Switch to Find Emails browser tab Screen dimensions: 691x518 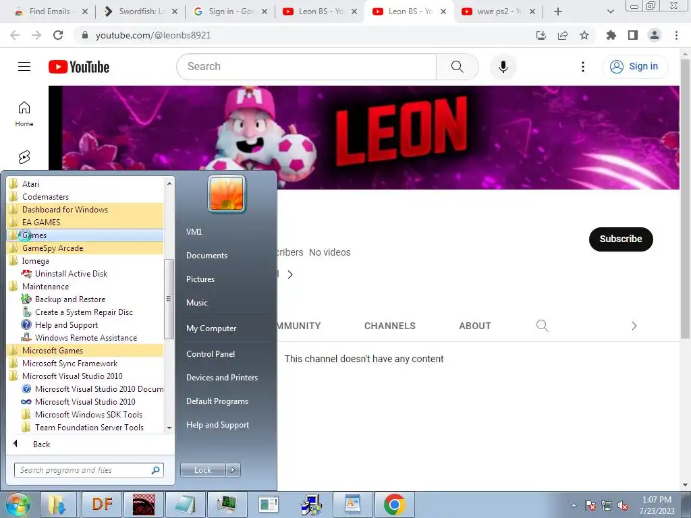[50, 11]
